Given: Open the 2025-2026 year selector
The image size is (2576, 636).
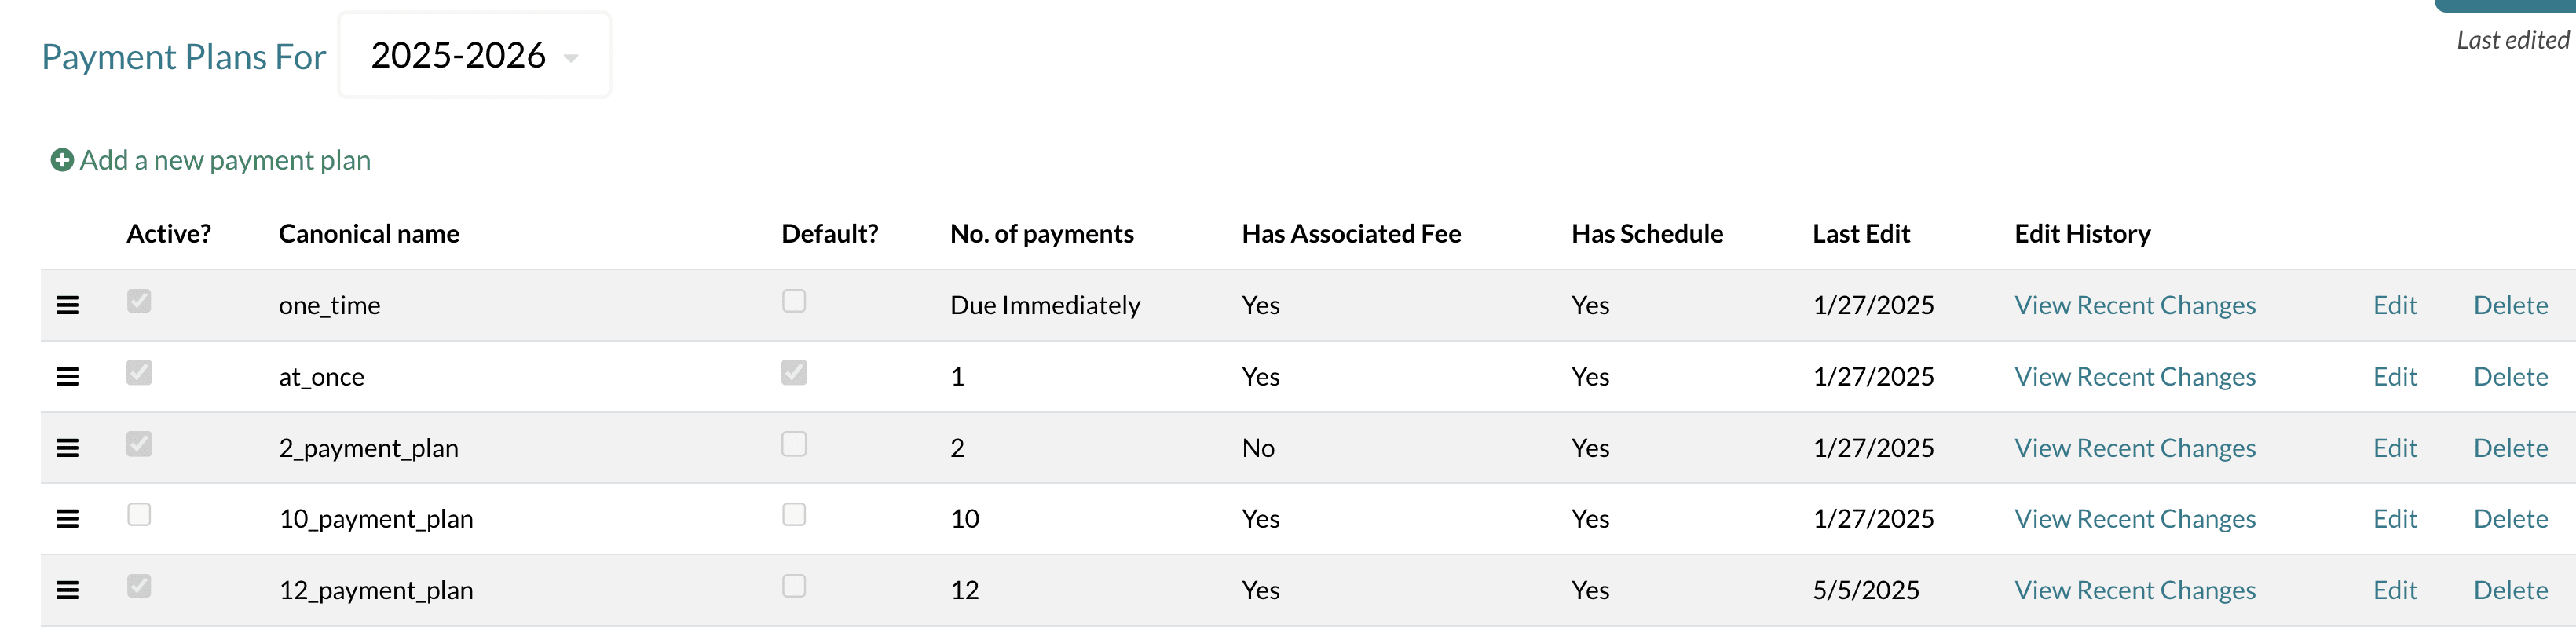Looking at the screenshot, I should coord(474,55).
